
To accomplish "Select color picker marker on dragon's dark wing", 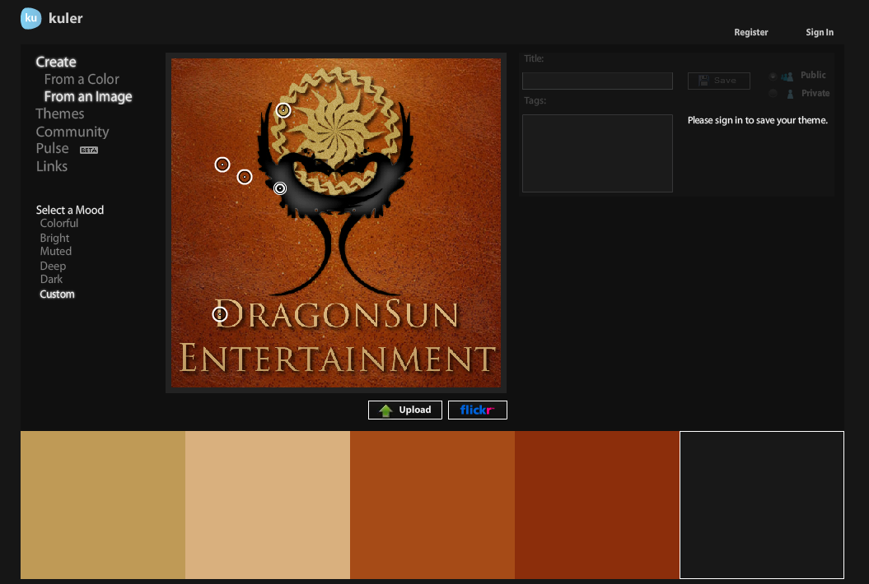I will click(x=280, y=188).
